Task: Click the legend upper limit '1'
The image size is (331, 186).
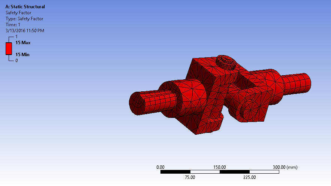Action: tap(16, 37)
